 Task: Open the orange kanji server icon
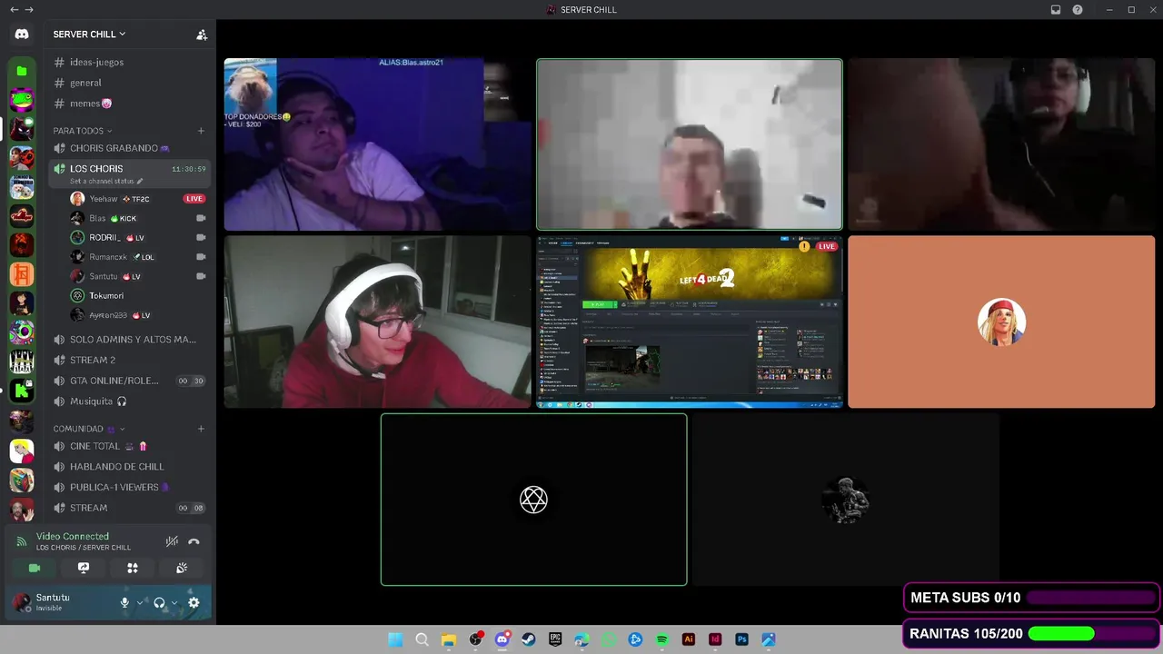pos(22,273)
